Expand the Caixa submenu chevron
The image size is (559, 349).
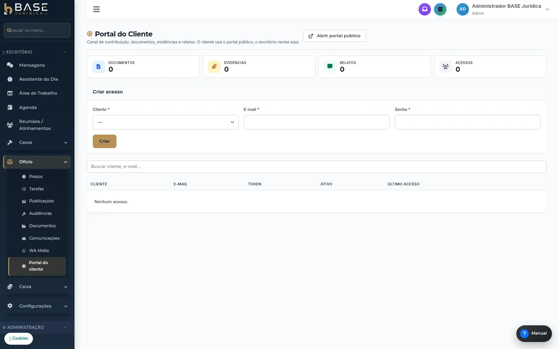point(66,287)
